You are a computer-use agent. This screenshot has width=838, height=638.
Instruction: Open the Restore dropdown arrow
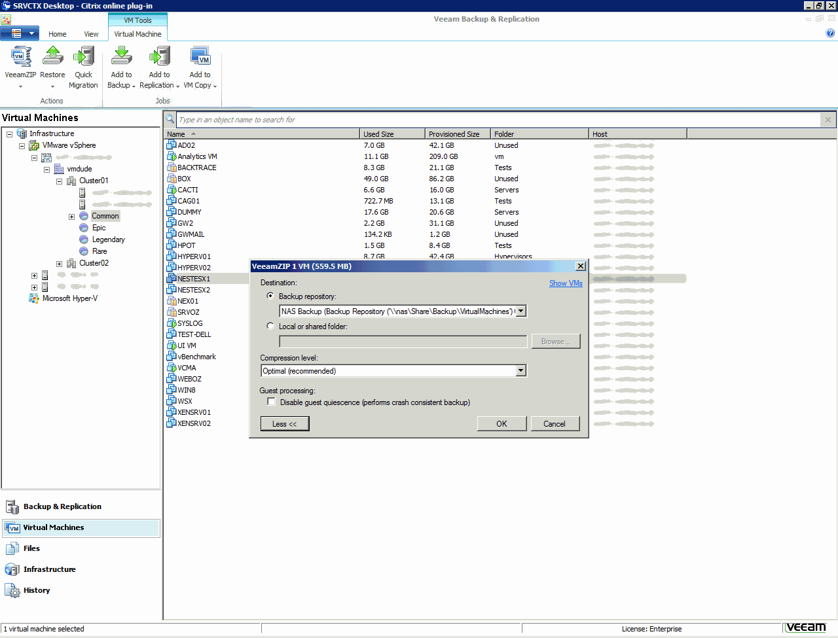click(52, 86)
